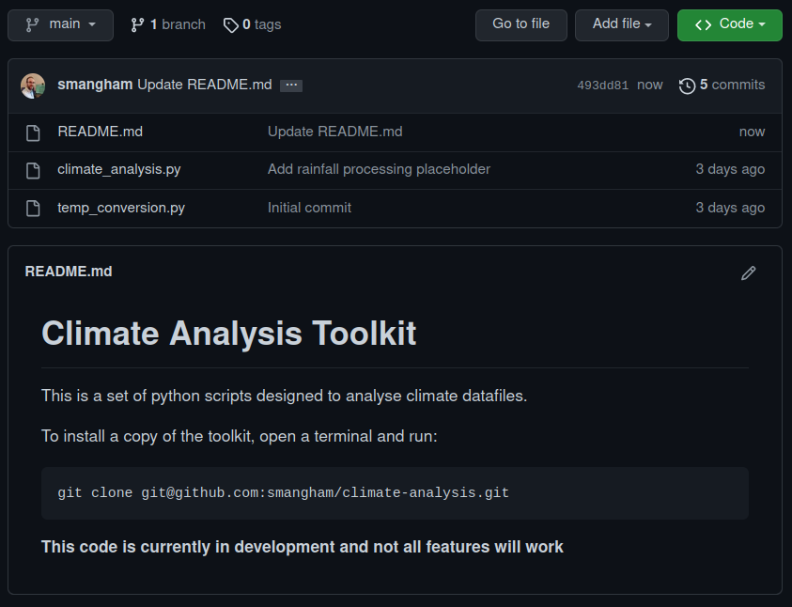This screenshot has height=607, width=792.
Task: Click the tag icon next to "0 tags"
Action: [230, 24]
